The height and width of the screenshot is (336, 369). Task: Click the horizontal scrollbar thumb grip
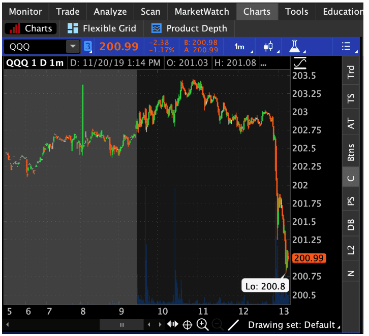pos(121,325)
